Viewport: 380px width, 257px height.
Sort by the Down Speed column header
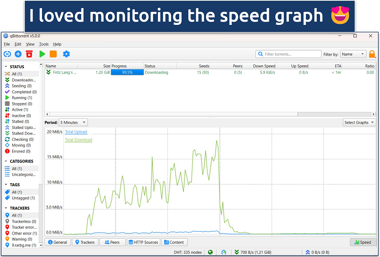coord(259,66)
